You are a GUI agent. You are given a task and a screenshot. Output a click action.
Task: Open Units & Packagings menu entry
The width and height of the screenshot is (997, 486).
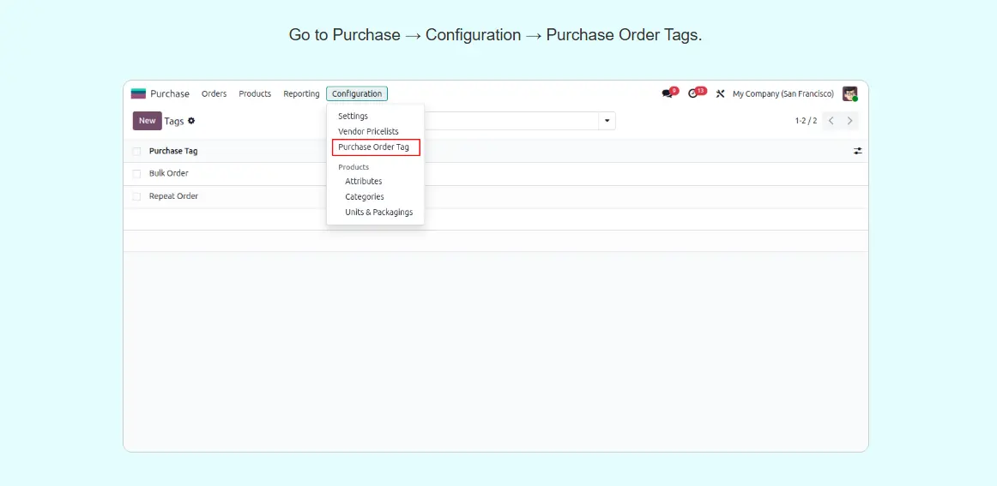tap(378, 212)
